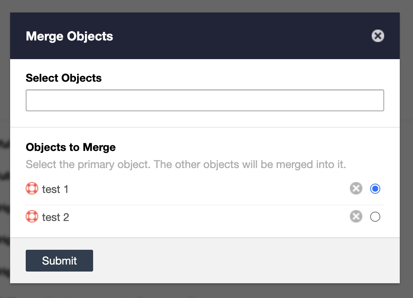Click the Objects to Merge heading
The height and width of the screenshot is (298, 413).
[71, 147]
